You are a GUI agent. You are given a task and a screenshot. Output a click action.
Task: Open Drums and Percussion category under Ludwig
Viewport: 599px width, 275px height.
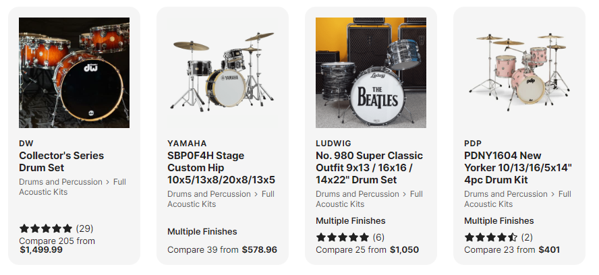pos(358,194)
